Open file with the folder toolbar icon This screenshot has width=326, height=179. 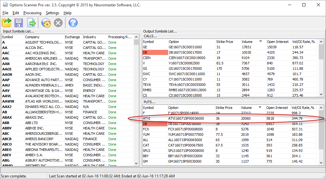[x=6, y=23]
